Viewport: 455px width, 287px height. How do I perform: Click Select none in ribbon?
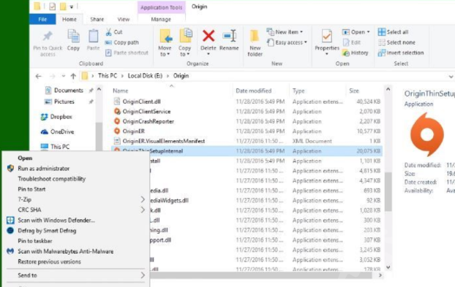(x=396, y=42)
